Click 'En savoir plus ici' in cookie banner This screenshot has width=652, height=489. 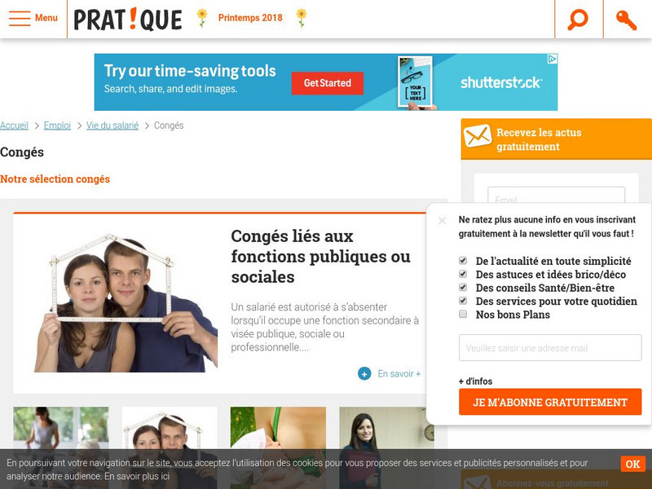point(137,477)
